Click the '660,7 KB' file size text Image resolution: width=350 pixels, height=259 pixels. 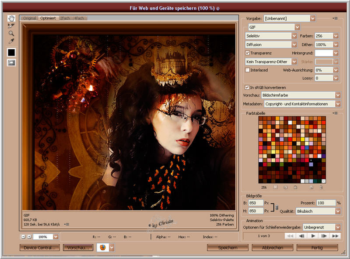(30, 220)
